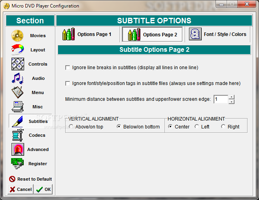Click the Reset to Default prohibition icon
This screenshot has height=200, width=259.
[x=12, y=179]
